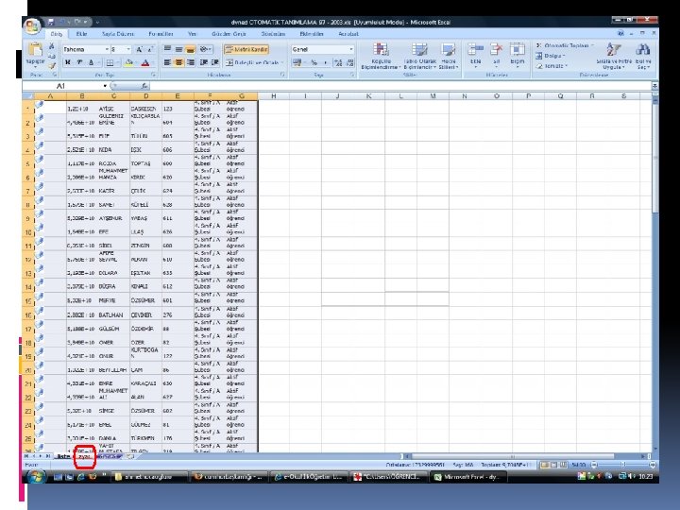Expand the formula bar with the chevron
The height and width of the screenshot is (510, 680).
pyautogui.click(x=654, y=86)
